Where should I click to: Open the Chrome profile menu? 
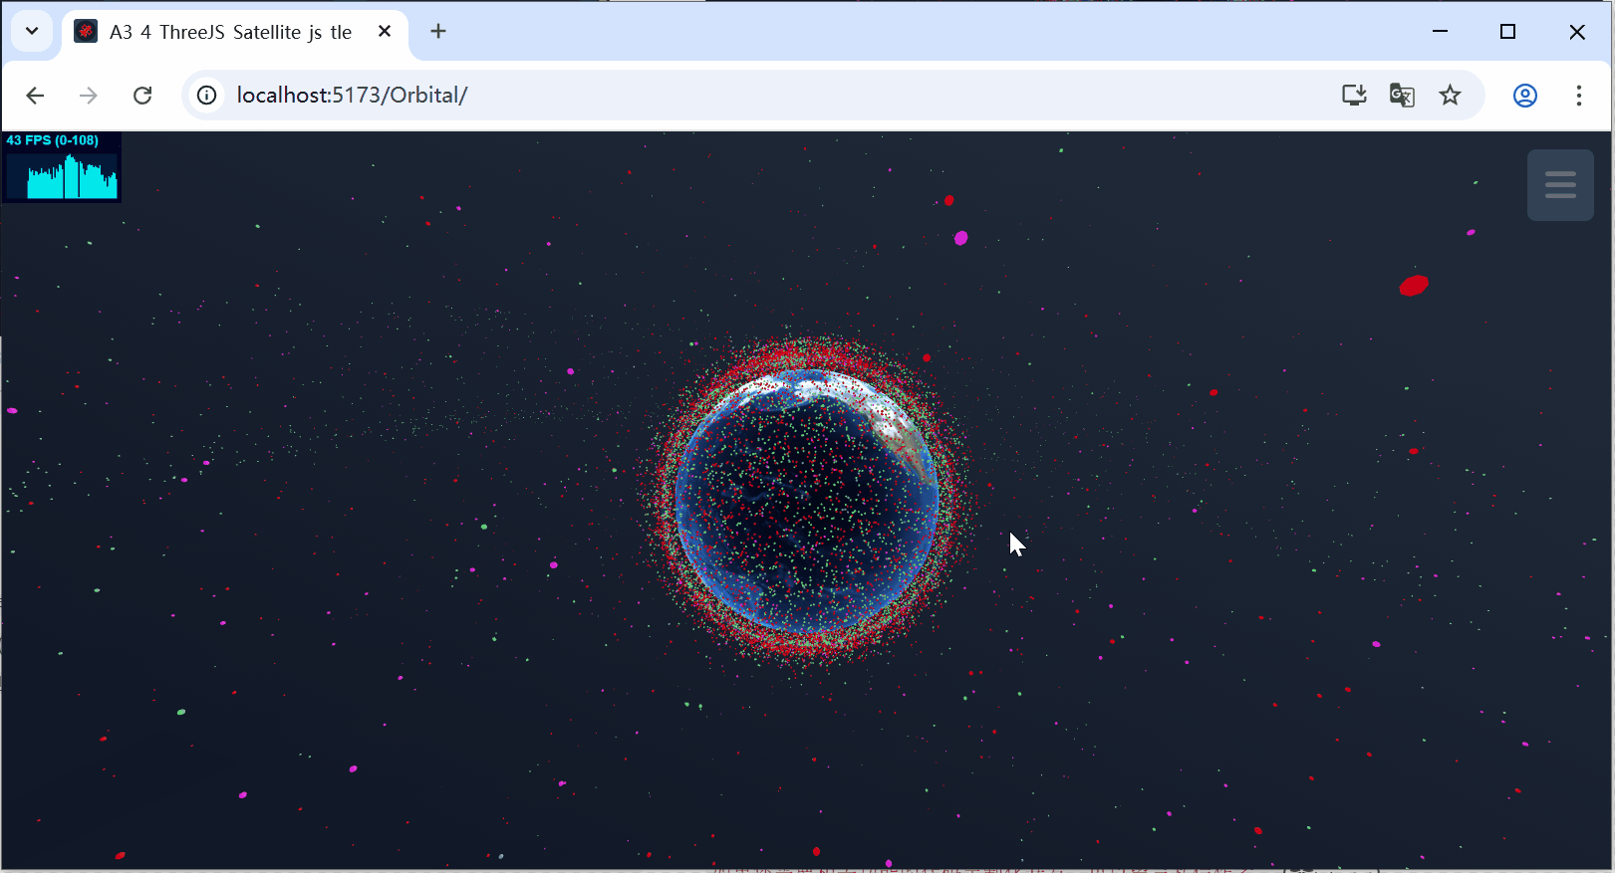tap(1525, 96)
